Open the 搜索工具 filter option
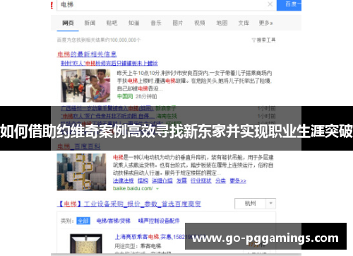 tap(263, 40)
